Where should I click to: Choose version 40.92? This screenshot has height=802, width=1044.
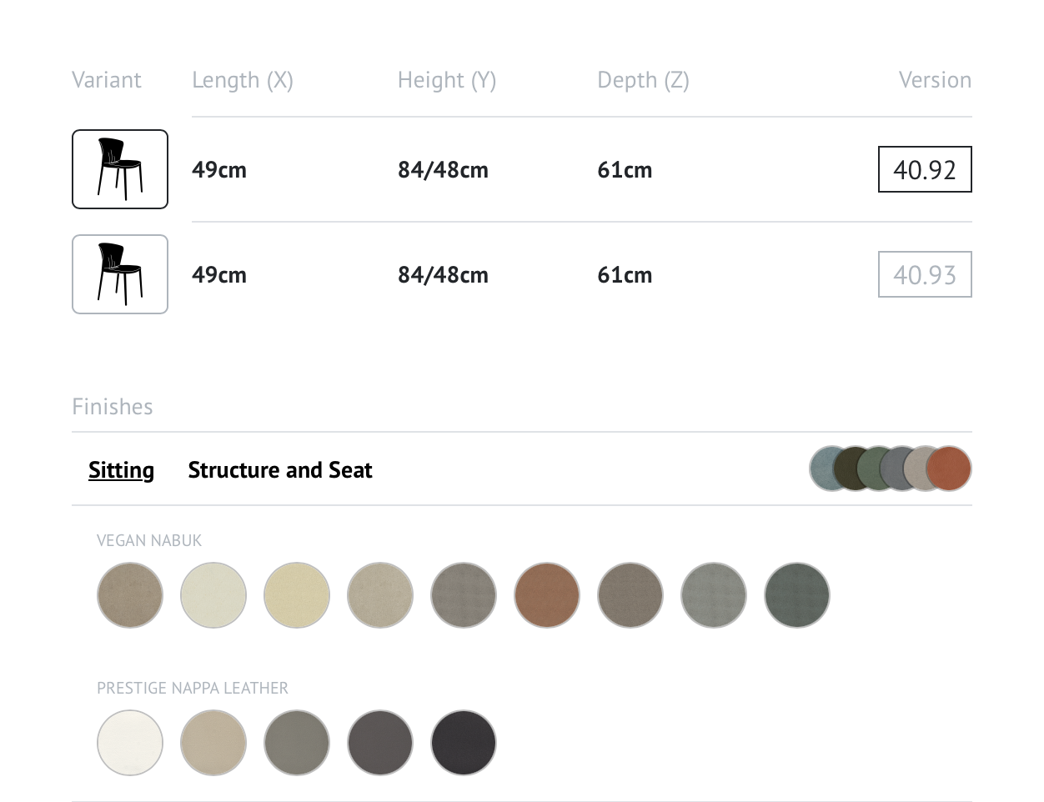(x=925, y=169)
